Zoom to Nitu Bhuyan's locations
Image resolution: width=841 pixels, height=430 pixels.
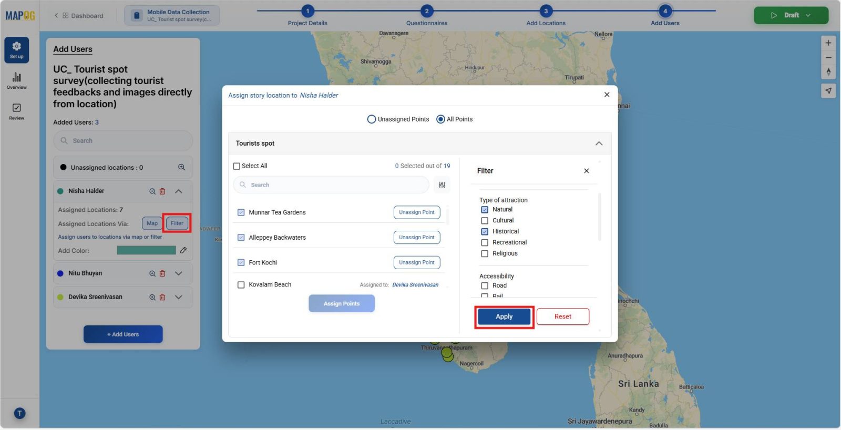(x=152, y=273)
